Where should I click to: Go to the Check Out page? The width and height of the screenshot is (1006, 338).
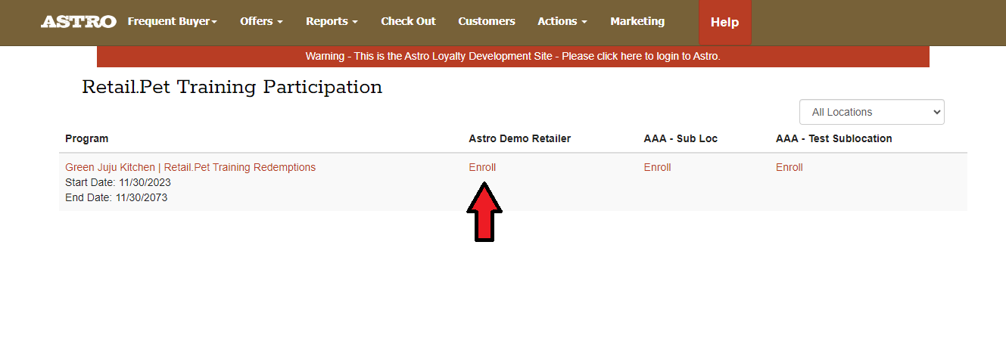coord(408,22)
